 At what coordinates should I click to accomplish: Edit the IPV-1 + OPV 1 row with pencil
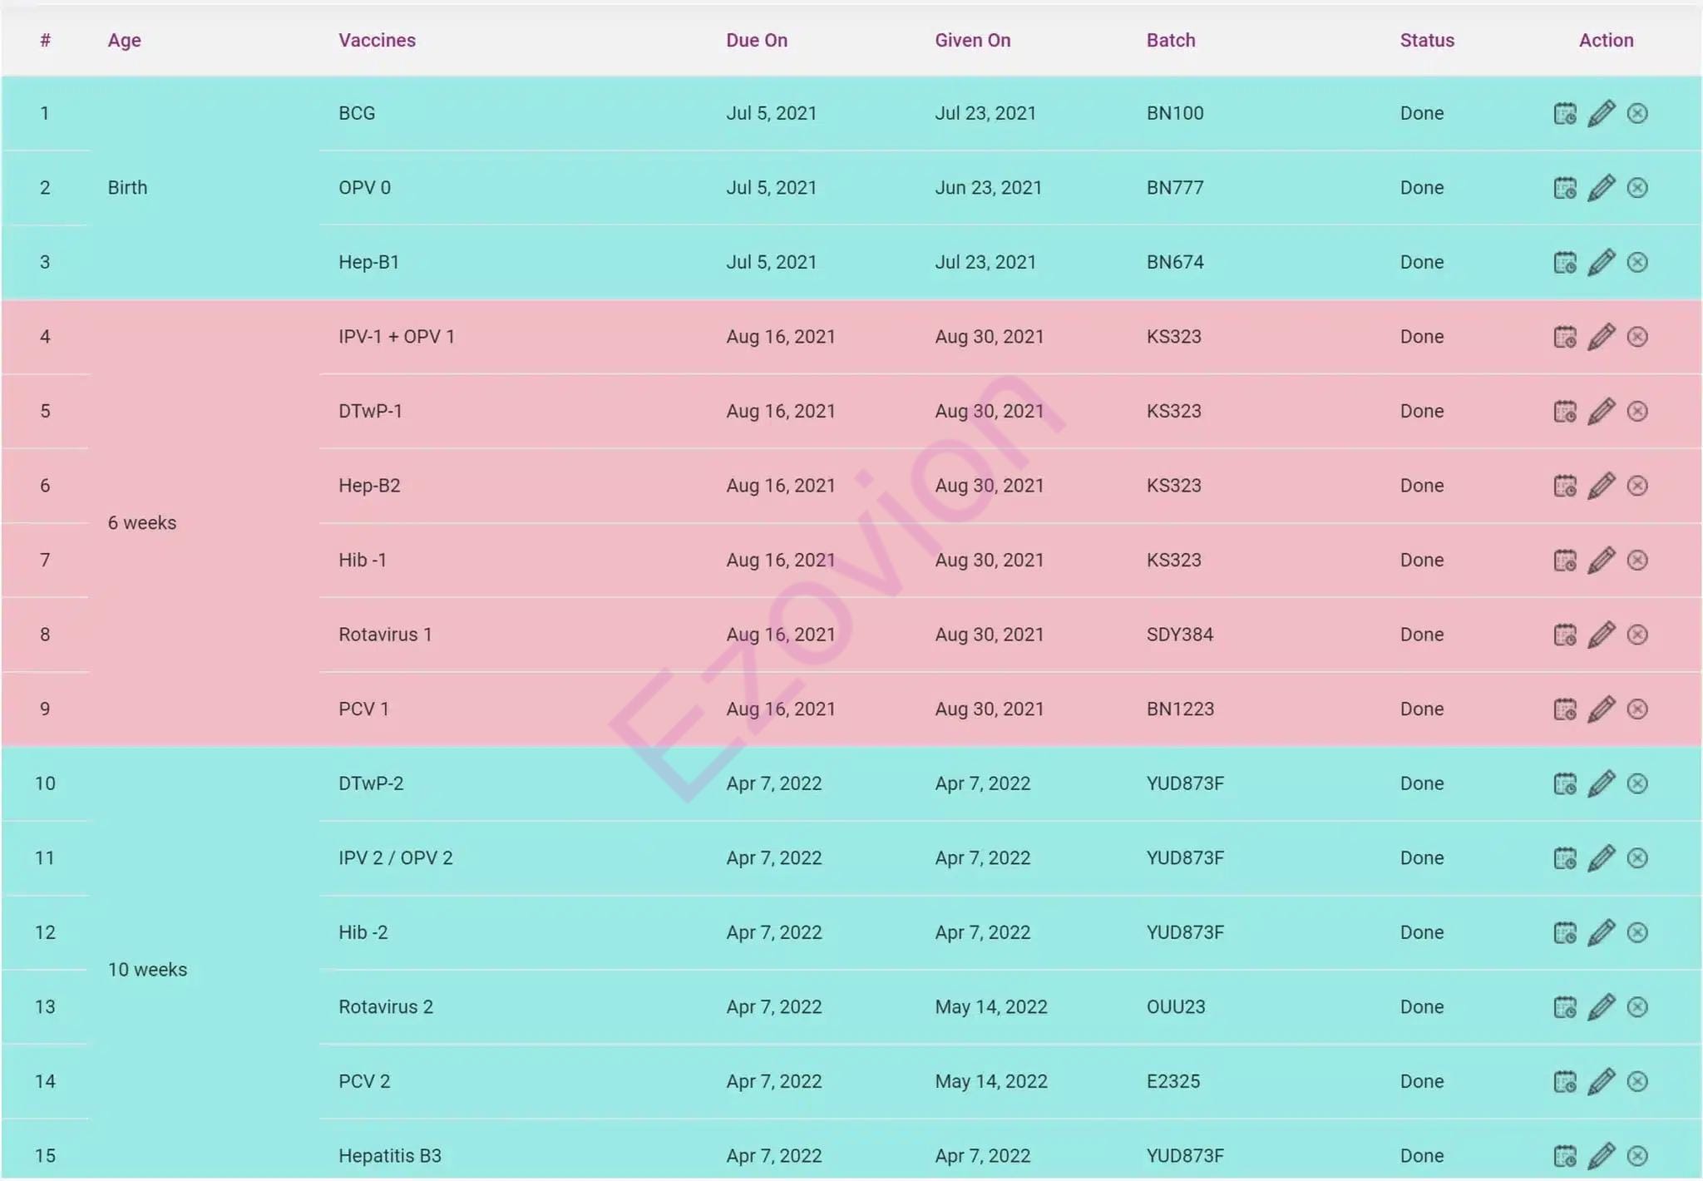[1601, 337]
